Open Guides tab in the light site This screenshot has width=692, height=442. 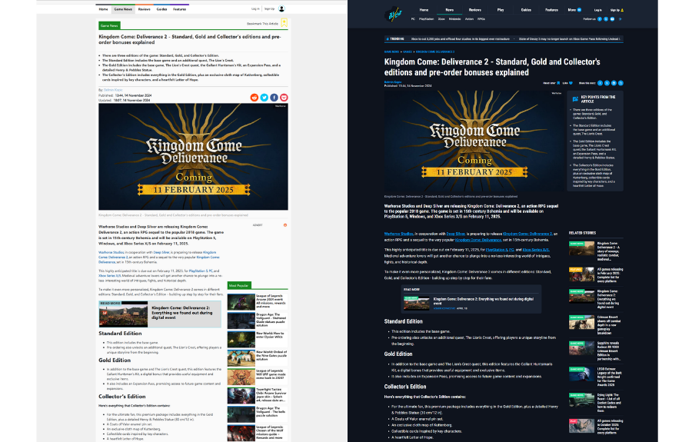161,8
